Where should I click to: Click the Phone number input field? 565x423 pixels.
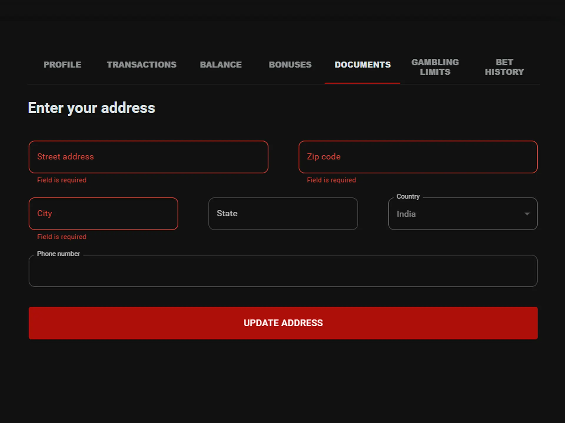283,271
